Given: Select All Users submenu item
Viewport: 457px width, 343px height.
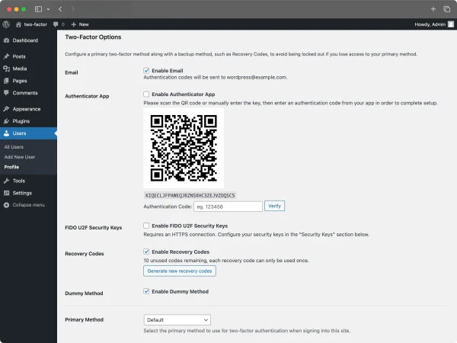Looking at the screenshot, I should pos(14,146).
